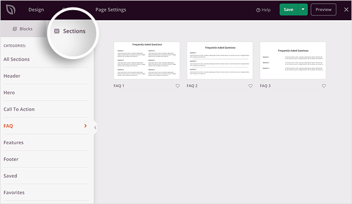Switch to the Sections tab
The height and width of the screenshot is (204, 352).
[x=70, y=31]
